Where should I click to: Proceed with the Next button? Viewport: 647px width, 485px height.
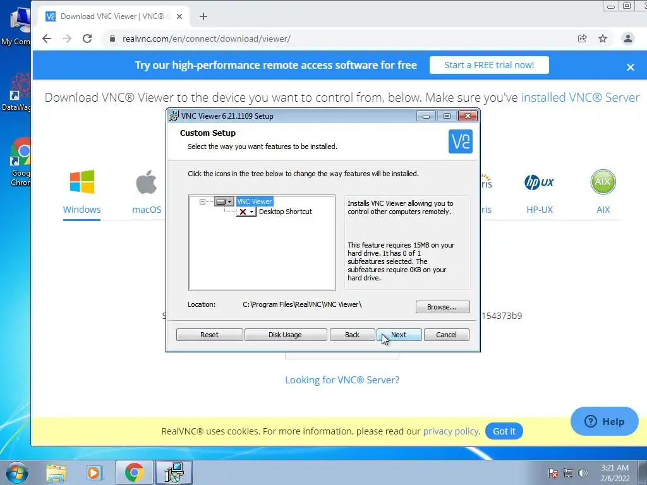pos(399,335)
